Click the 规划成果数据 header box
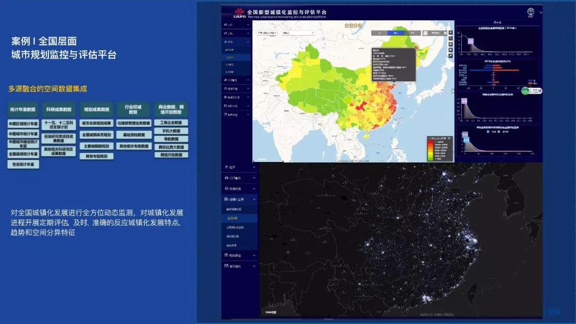Viewport: 576px width, 324px height. coord(97,109)
